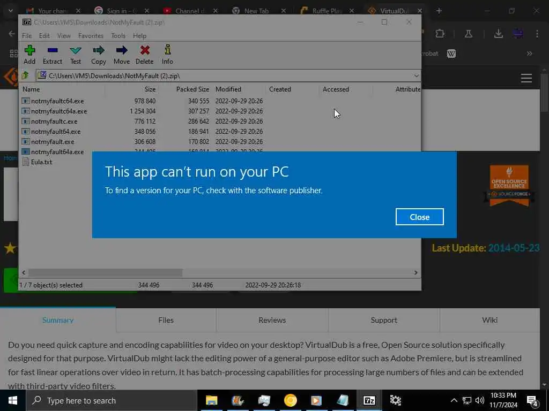
Task: Open the tab search dropdown in browser
Action: (11, 11)
